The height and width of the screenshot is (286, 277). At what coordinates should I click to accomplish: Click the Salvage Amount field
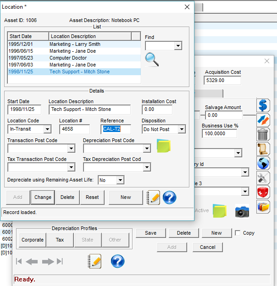coord(224,115)
